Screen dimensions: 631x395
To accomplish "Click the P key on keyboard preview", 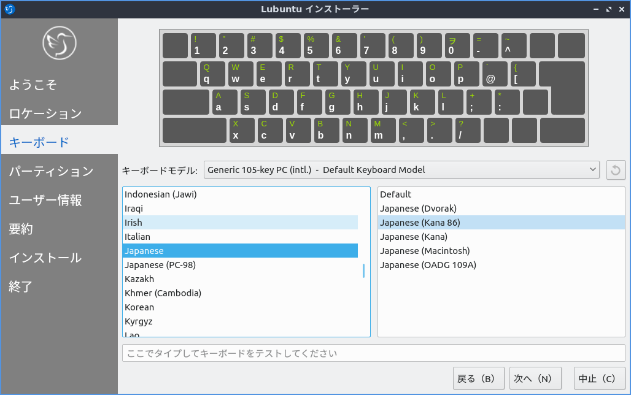I will pyautogui.click(x=467, y=74).
